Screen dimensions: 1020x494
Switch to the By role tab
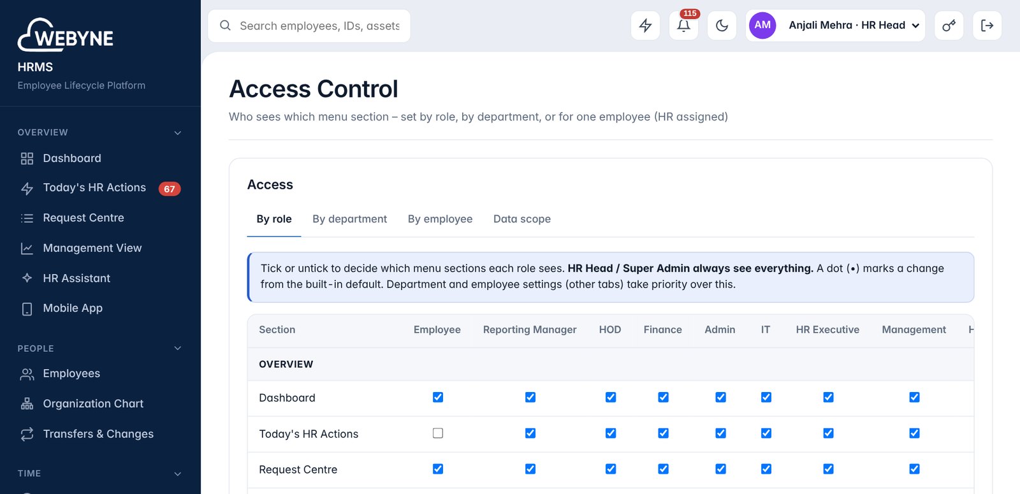point(274,219)
